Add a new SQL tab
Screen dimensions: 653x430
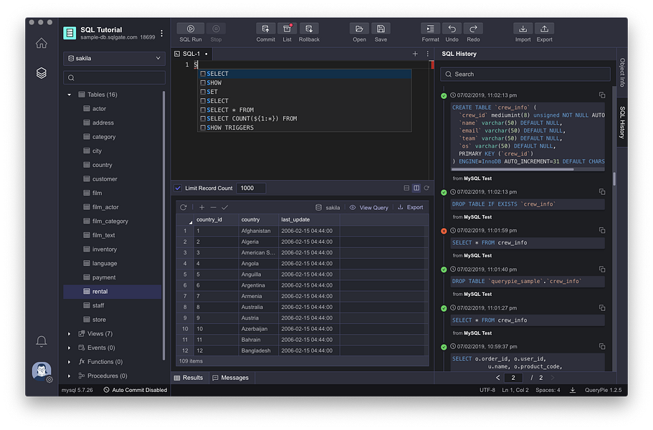(x=415, y=54)
